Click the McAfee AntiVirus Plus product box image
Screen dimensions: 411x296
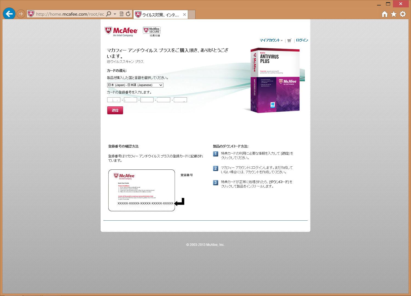pyautogui.click(x=275, y=80)
